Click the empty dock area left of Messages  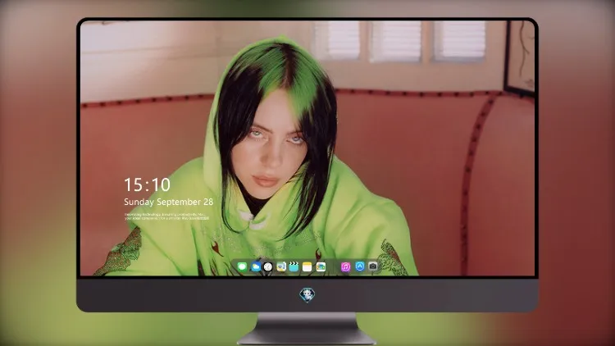click(x=235, y=267)
